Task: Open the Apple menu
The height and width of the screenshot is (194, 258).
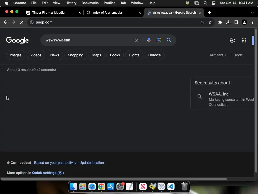Action: coord(7,3)
